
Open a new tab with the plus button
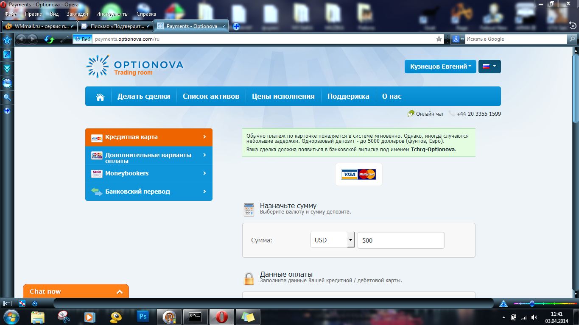click(x=236, y=26)
